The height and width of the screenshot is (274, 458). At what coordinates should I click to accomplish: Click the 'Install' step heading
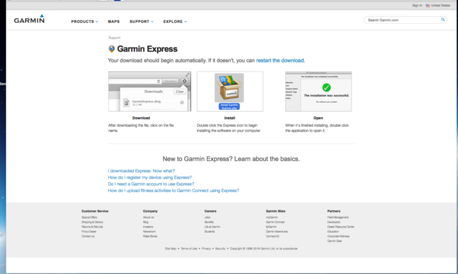(x=230, y=118)
